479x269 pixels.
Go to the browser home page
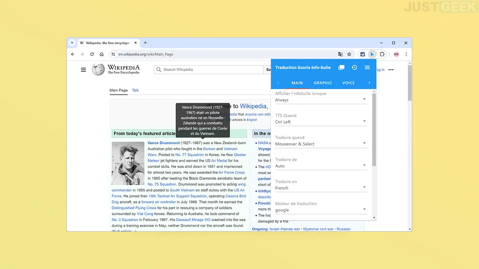pyautogui.click(x=101, y=54)
